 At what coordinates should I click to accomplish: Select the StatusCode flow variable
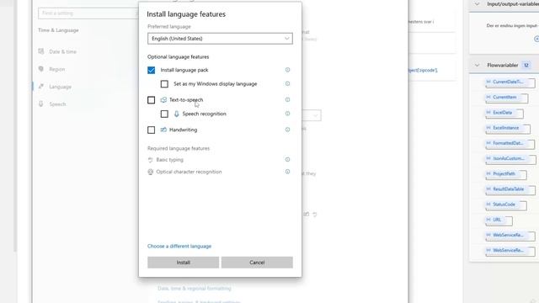point(506,205)
